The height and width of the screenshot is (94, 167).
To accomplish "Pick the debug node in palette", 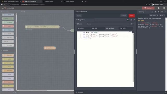I will (x=8, y=19).
